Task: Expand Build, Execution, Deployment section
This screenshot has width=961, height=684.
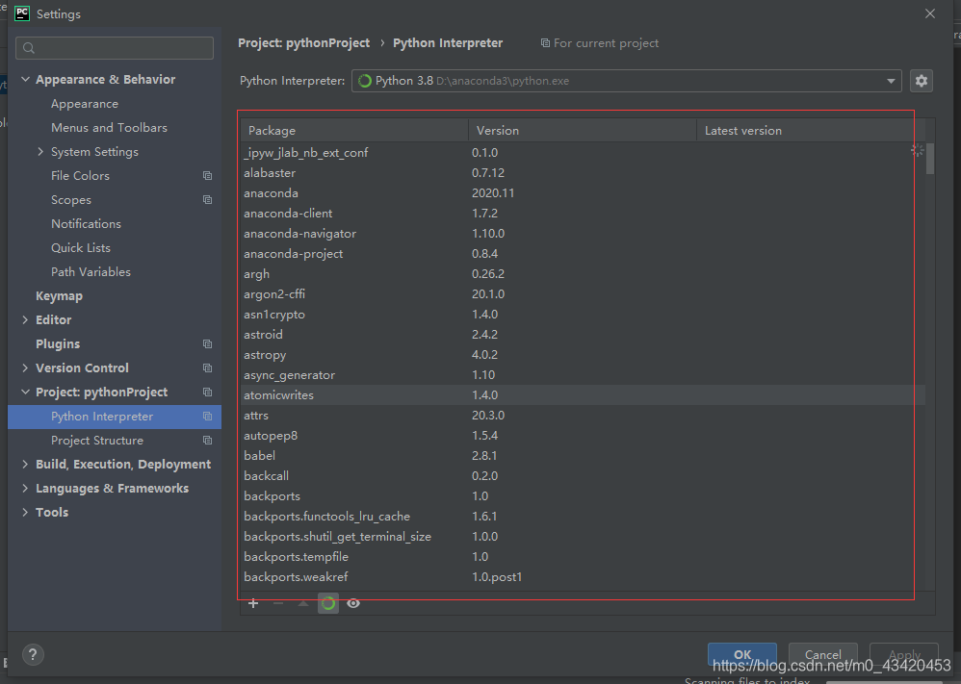Action: click(x=25, y=464)
